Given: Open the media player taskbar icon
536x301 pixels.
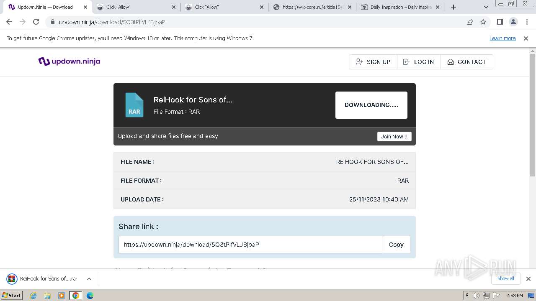Looking at the screenshot, I should [x=62, y=296].
